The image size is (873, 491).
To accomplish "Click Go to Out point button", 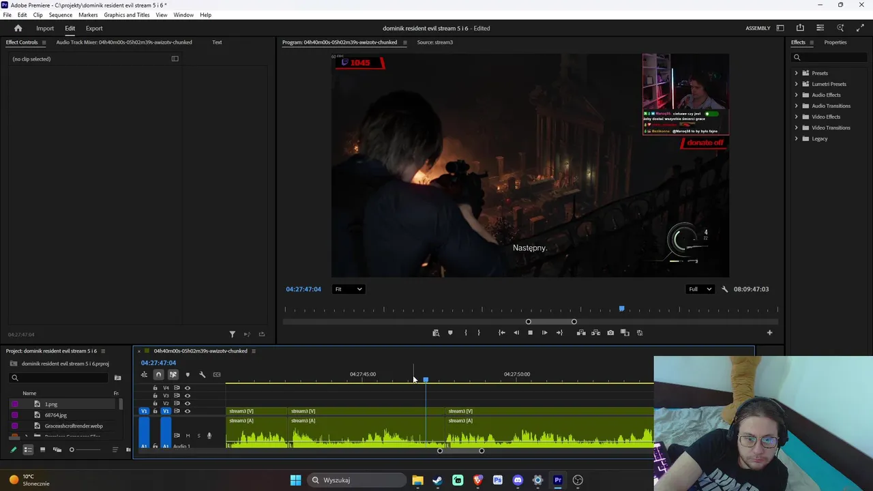I will 559,333.
